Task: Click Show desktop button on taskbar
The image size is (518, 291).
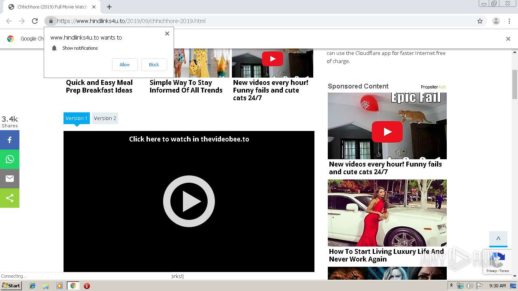Action: (x=514, y=286)
